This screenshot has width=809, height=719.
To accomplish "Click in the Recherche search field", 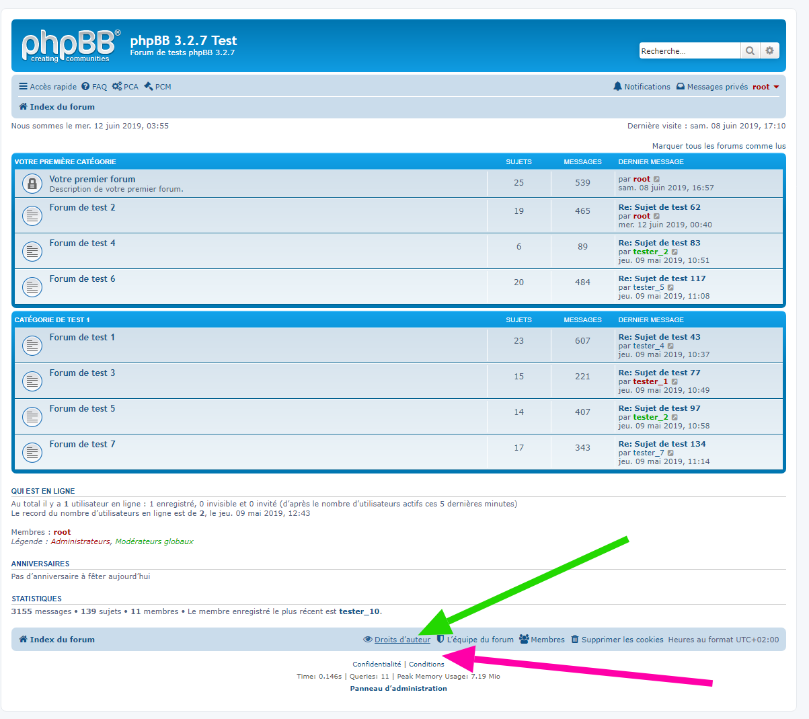I will coord(689,51).
